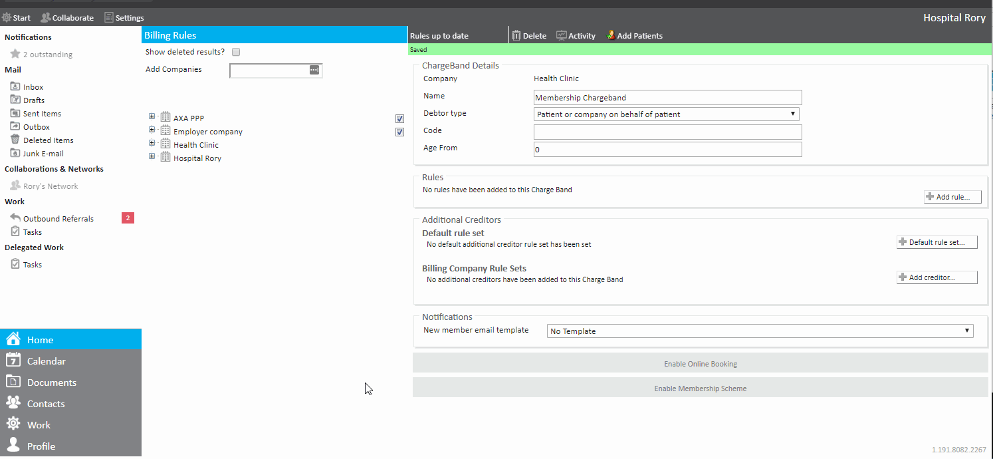The width and height of the screenshot is (993, 459).
Task: Open the New member email template dropdown
Action: [x=760, y=331]
